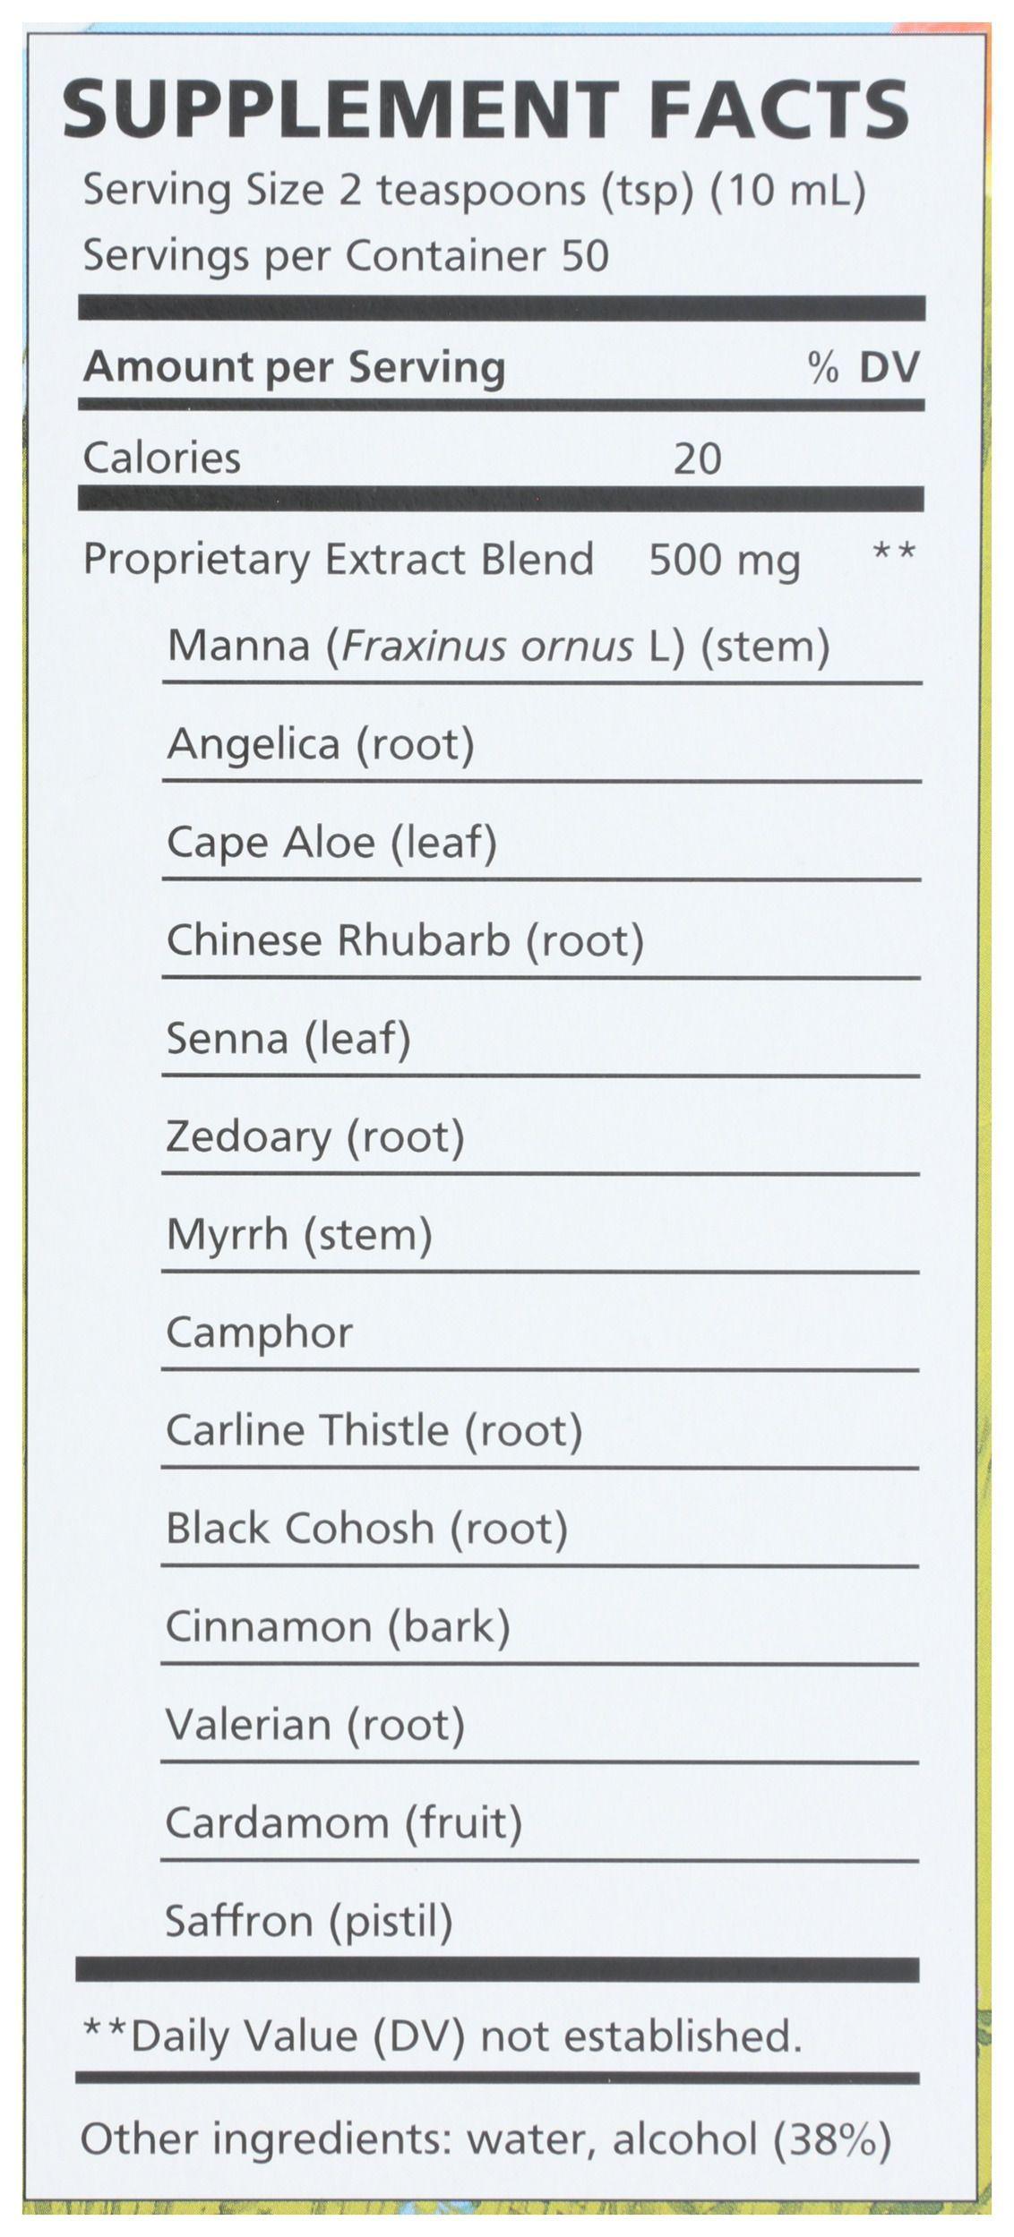Select the Carline Thistle (root) entry

point(374,1430)
